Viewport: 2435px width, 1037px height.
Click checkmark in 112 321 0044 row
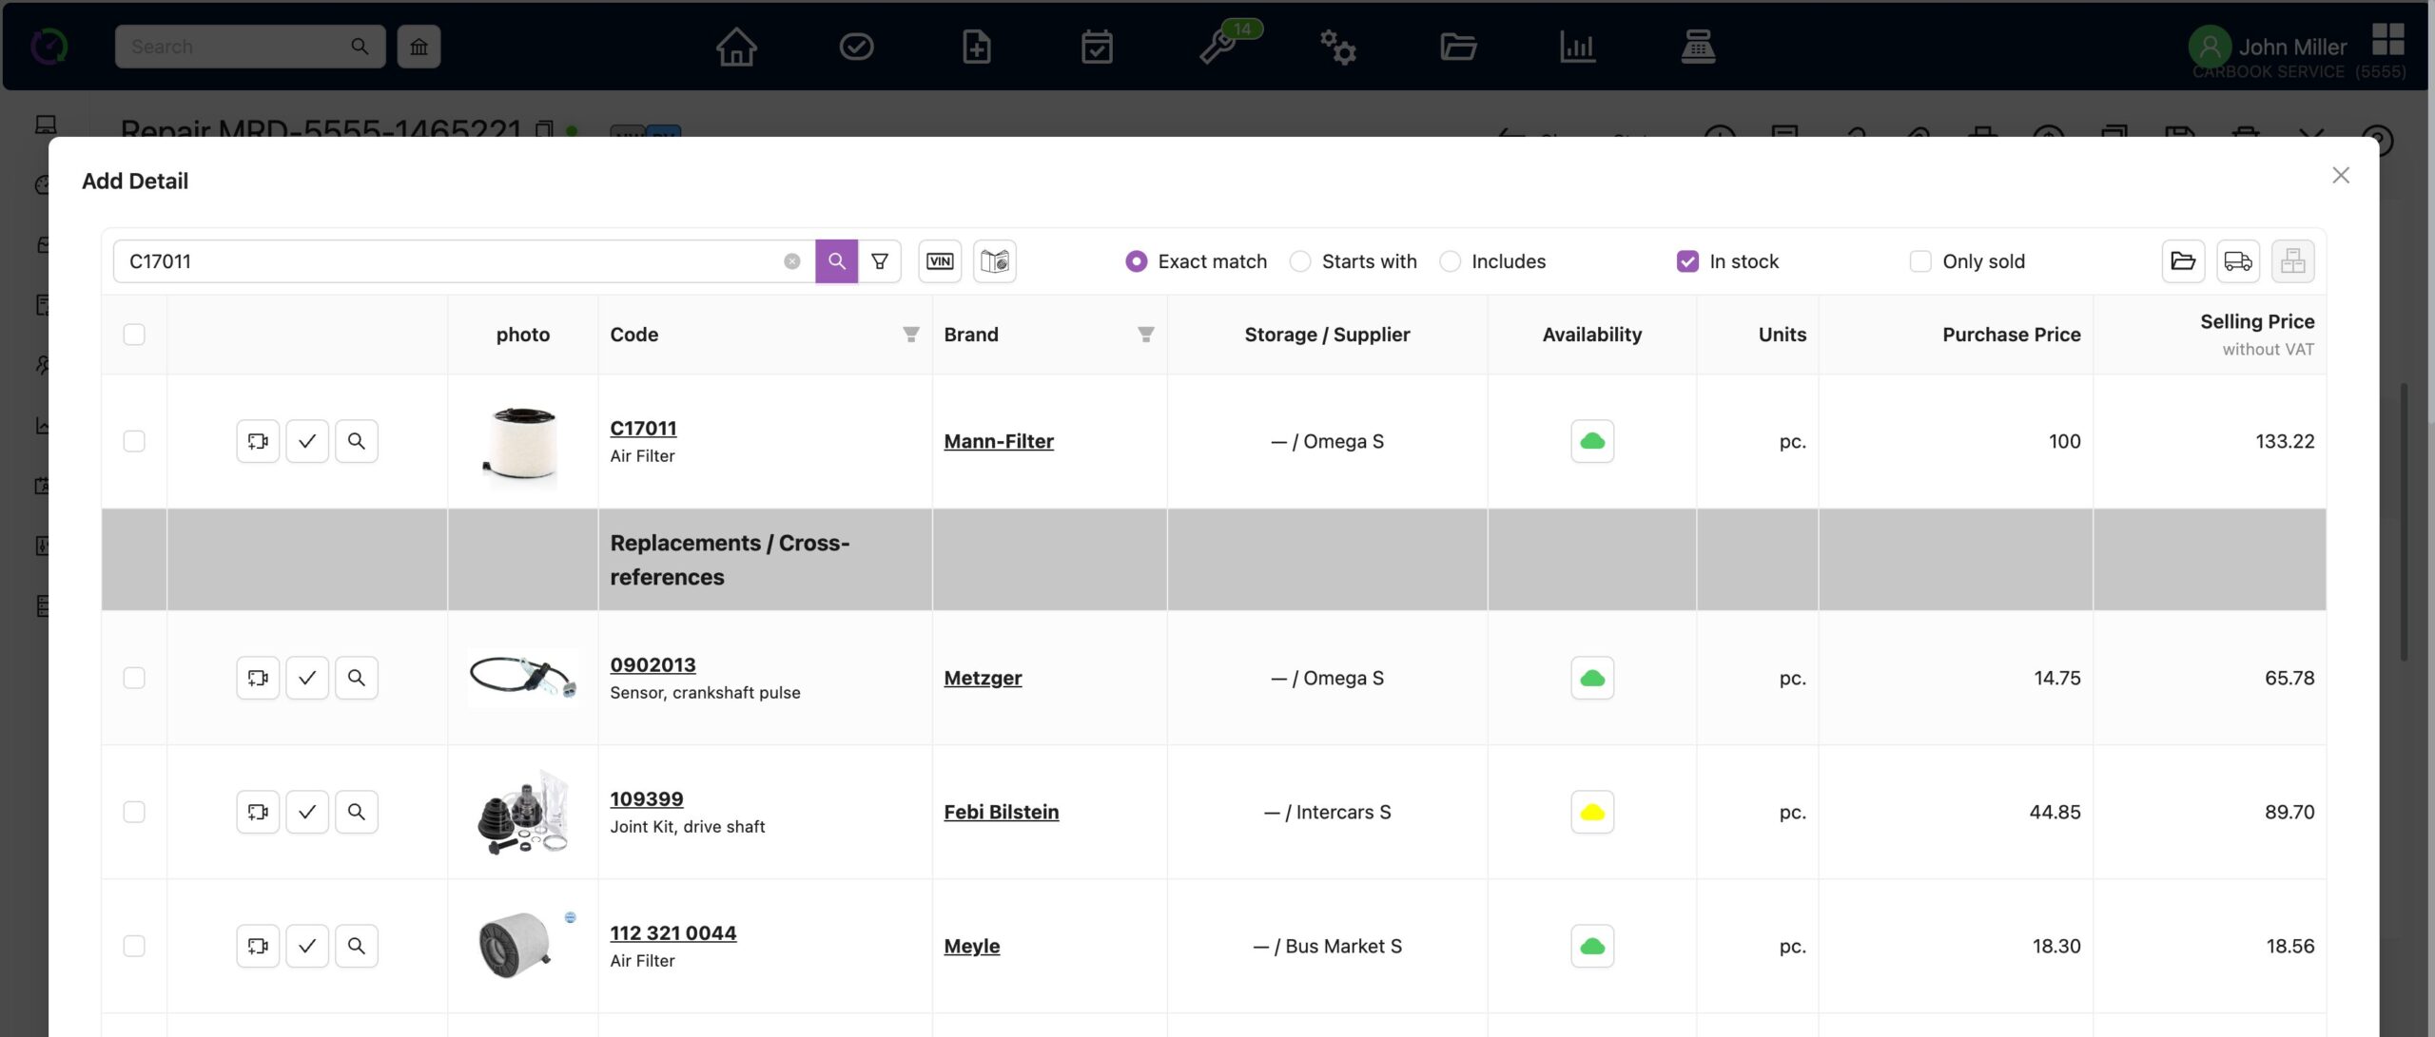pos(307,946)
